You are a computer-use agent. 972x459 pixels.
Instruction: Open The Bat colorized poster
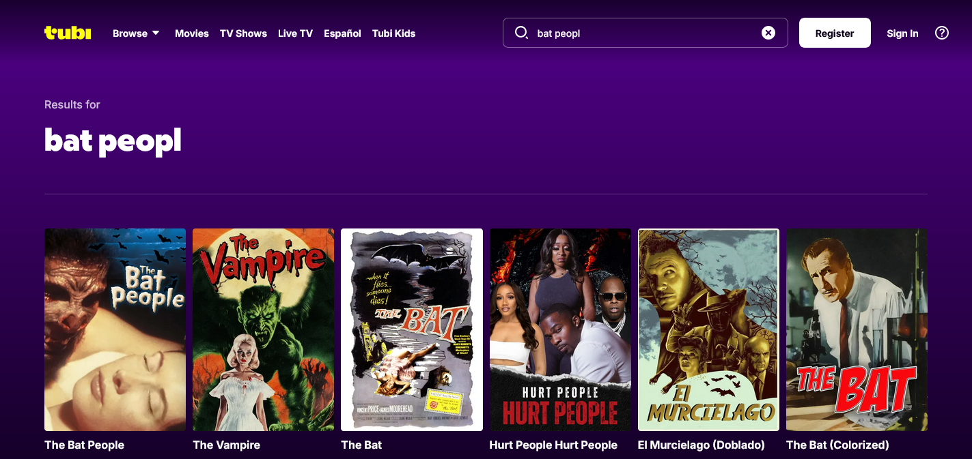click(857, 329)
